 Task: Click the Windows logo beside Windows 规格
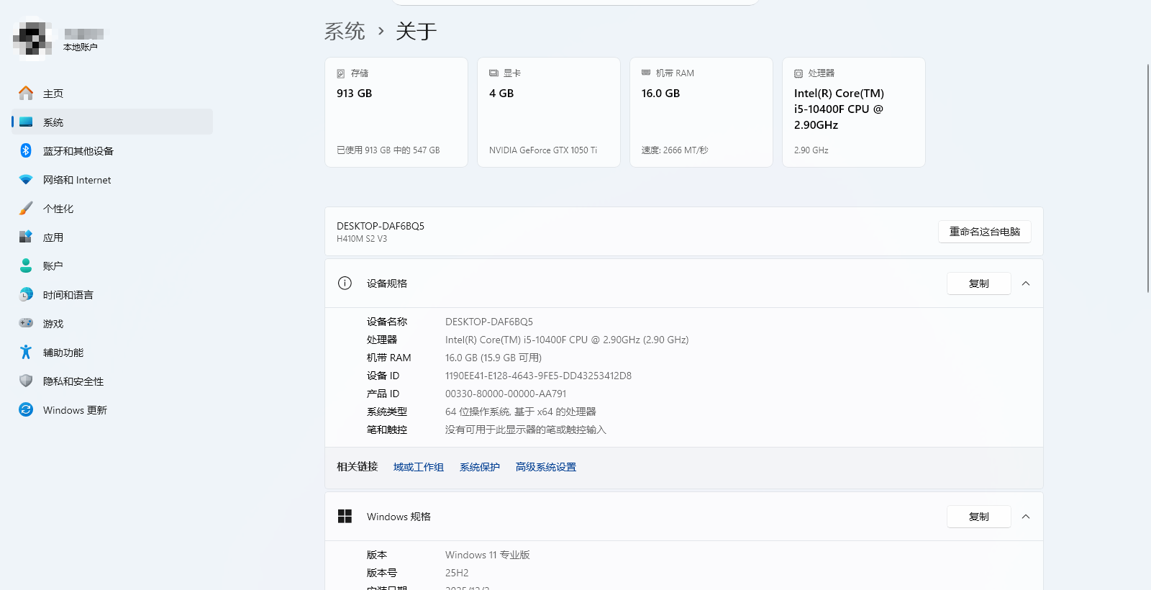[345, 516]
